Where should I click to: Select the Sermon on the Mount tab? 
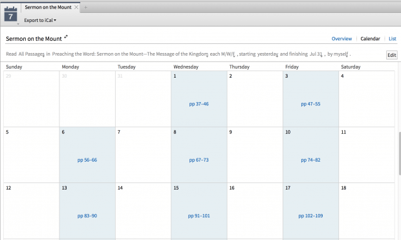48,7
